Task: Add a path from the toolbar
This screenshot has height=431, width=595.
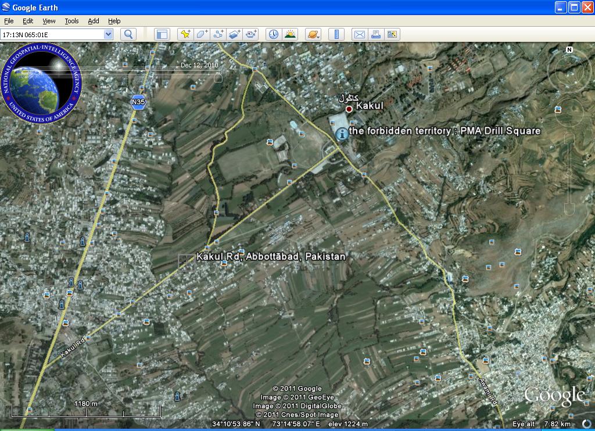Action: (x=218, y=34)
